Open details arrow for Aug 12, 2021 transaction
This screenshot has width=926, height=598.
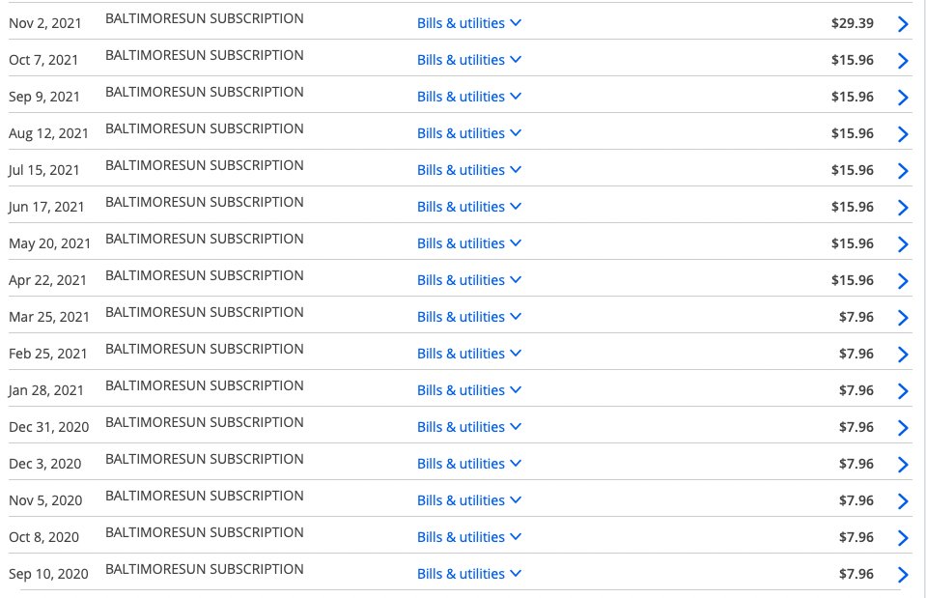click(x=903, y=133)
